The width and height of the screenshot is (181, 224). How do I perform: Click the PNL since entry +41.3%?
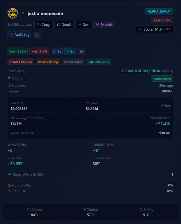163,123
